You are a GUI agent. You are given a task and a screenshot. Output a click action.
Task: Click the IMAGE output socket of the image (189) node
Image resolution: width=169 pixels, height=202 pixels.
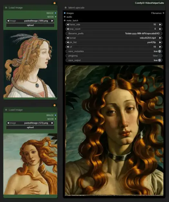coord(56,13)
